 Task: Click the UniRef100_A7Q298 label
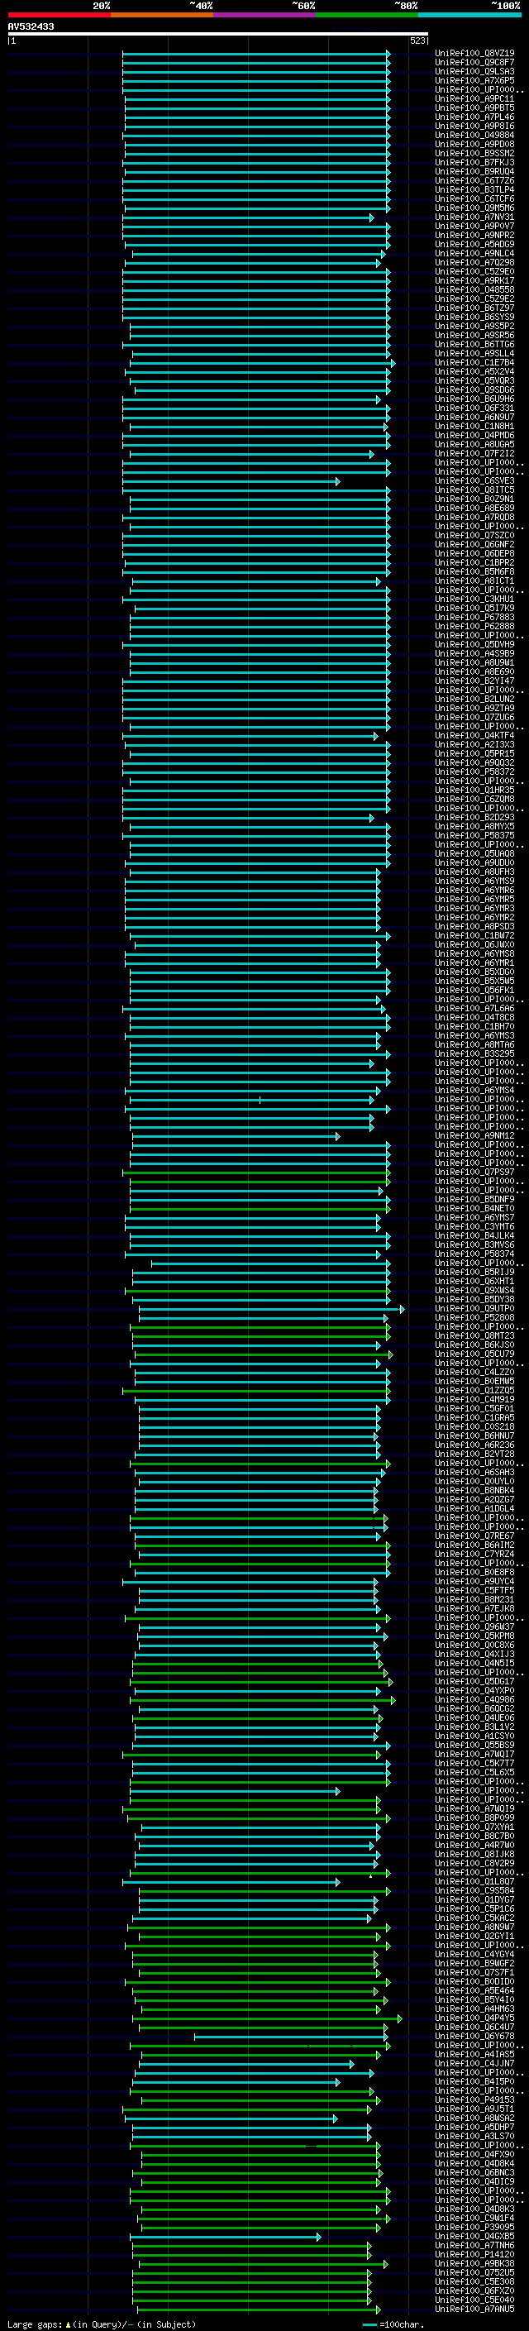474,262
